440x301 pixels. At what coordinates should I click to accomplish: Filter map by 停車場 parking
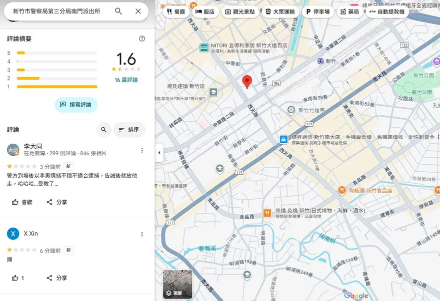pyautogui.click(x=317, y=11)
